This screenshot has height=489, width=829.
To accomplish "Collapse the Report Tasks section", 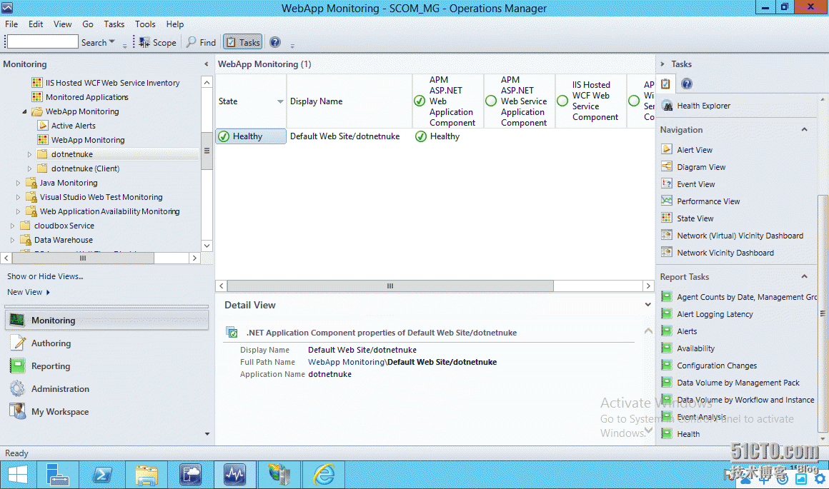I will coord(804,276).
